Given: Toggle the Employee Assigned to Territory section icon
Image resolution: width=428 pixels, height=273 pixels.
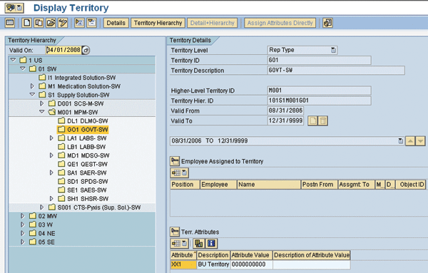Looking at the screenshot, I should pyautogui.click(x=175, y=161).
